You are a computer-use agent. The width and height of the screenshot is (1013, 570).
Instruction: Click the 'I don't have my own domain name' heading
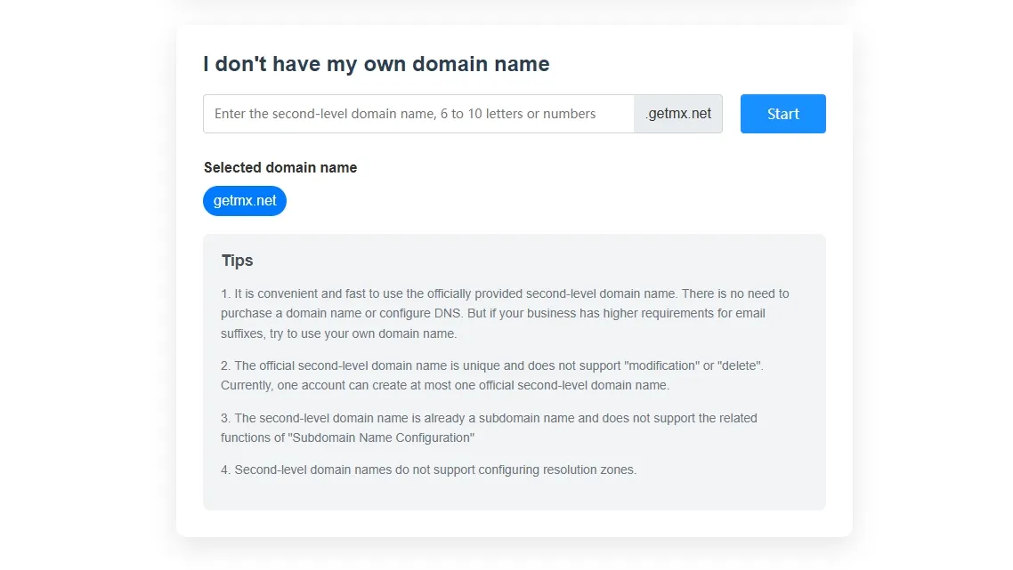[x=376, y=64]
